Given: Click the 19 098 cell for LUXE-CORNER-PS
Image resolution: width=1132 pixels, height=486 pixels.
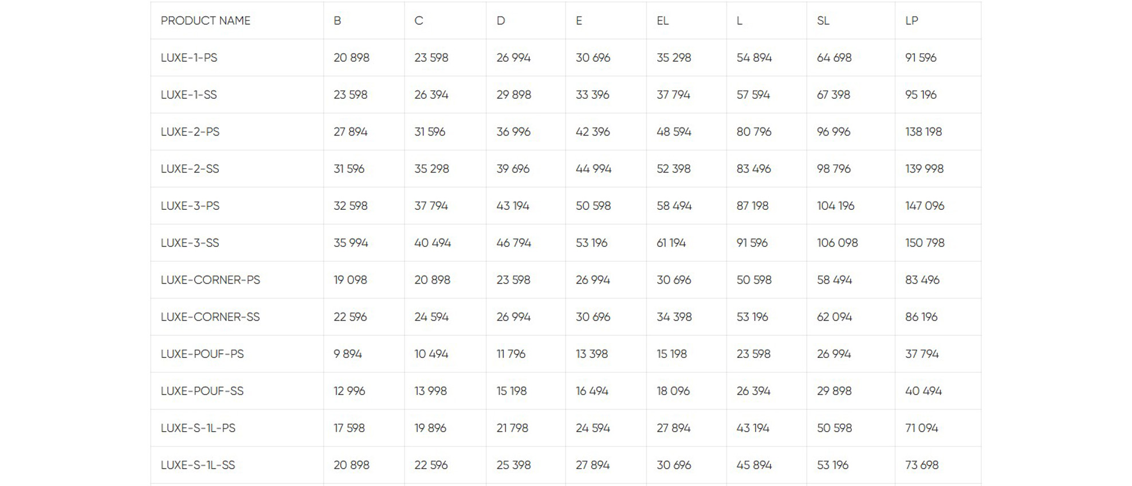Looking at the screenshot, I should coord(350,280).
